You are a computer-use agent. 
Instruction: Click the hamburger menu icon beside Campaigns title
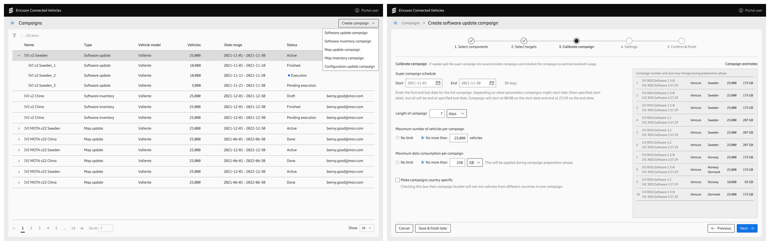12,23
